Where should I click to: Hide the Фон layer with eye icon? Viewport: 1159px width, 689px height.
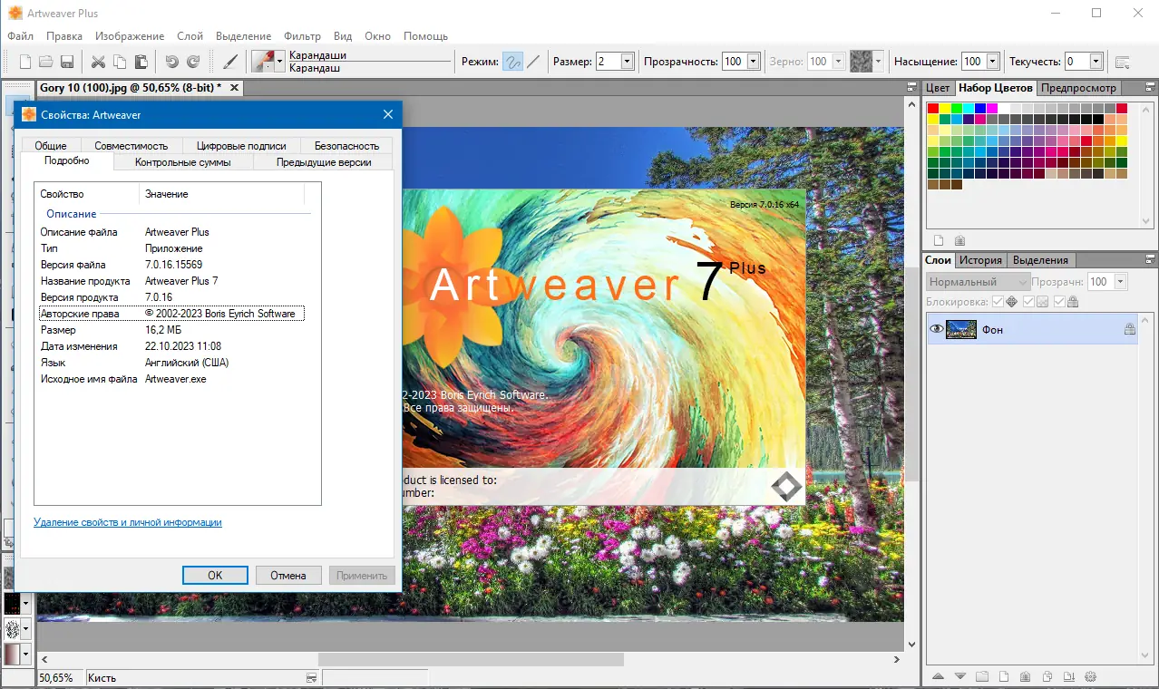coord(936,330)
